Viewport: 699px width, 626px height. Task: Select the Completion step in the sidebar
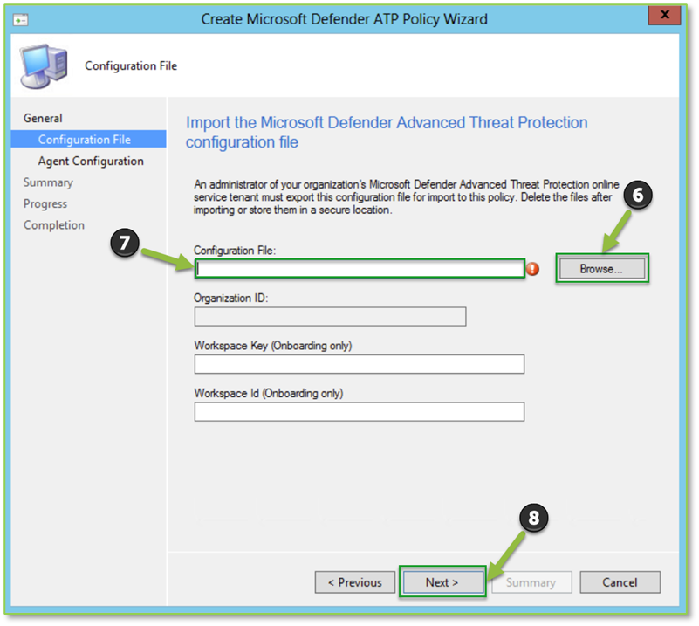click(x=54, y=224)
